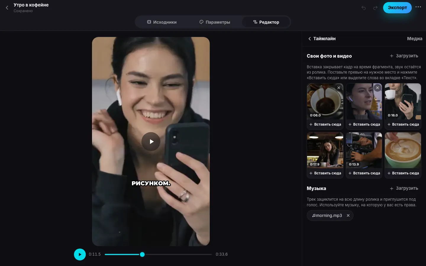This screenshot has width=426, height=266.
Task: Insert the 0:16.0 coffee drinking clip here
Action: (x=403, y=124)
